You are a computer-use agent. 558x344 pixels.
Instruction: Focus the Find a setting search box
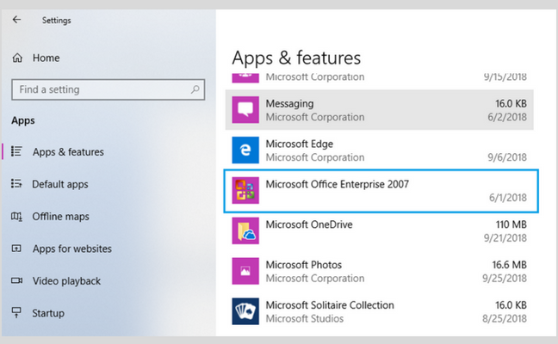pos(108,89)
